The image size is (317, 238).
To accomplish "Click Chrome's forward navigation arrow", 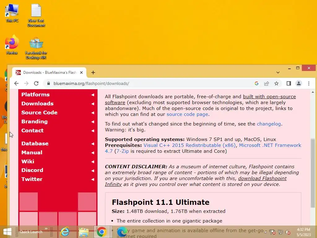I will (x=26, y=83).
